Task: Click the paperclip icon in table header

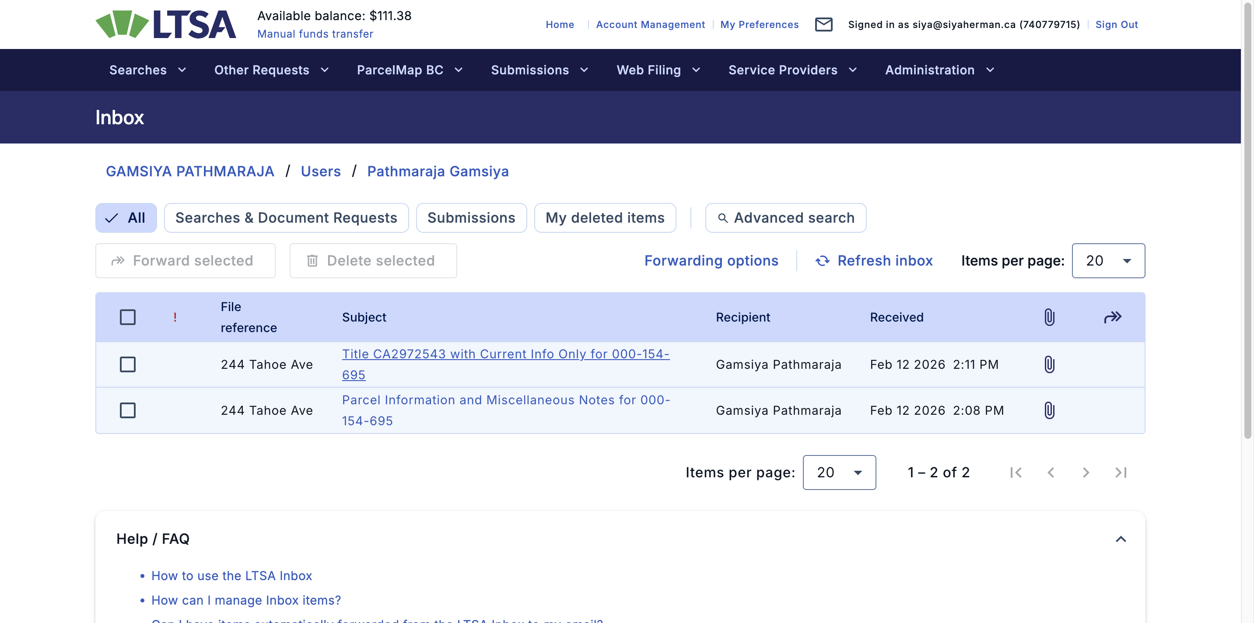Action: (1049, 317)
